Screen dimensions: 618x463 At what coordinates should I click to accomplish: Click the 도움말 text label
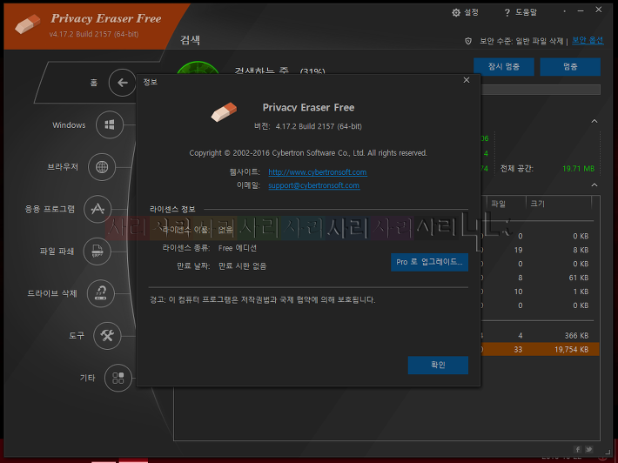pos(526,12)
